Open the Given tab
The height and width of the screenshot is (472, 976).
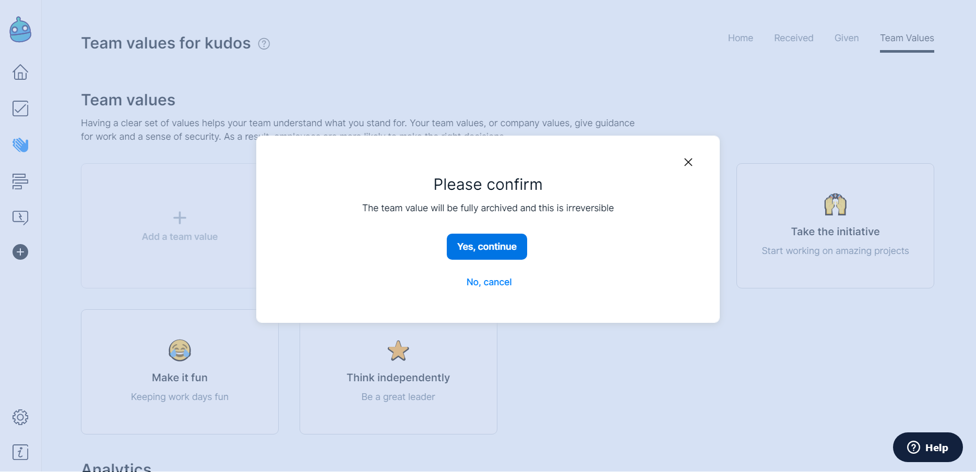click(x=847, y=38)
